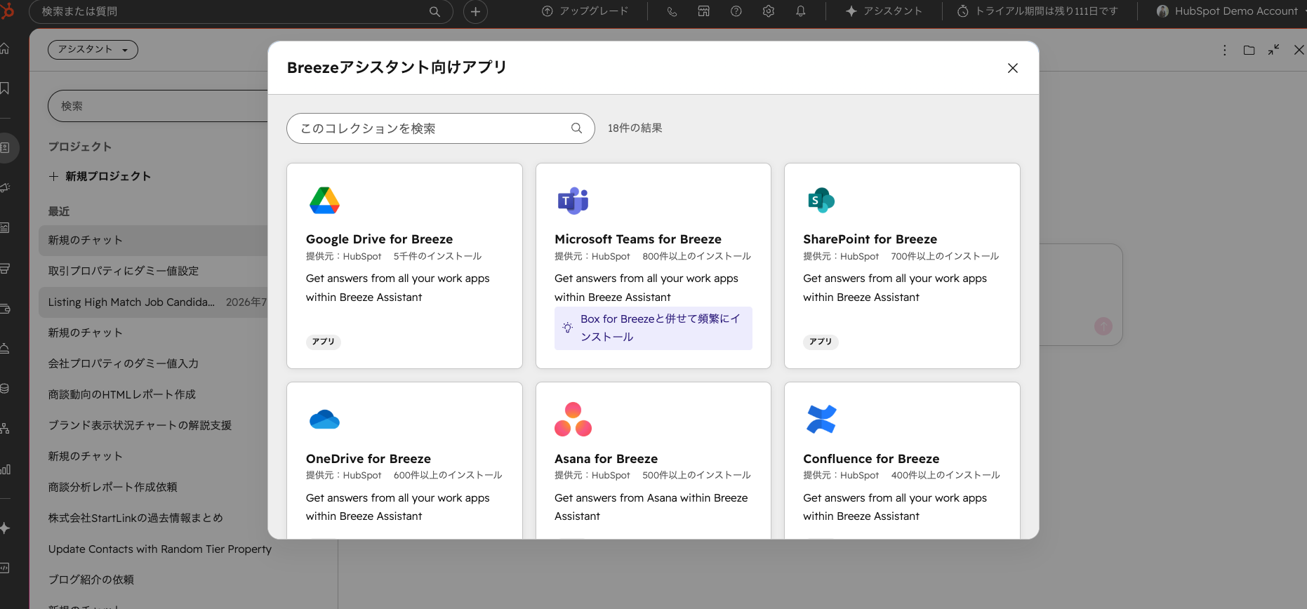Click the magnifier icon in the top search bar
1307x609 pixels.
coord(434,11)
